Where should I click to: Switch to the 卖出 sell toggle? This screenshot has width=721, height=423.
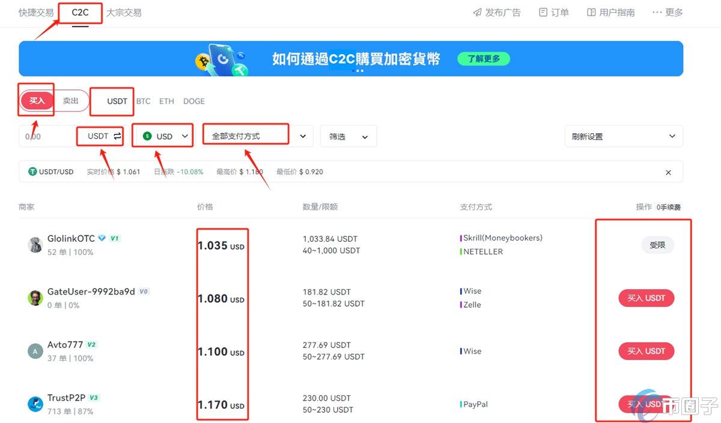click(x=70, y=101)
